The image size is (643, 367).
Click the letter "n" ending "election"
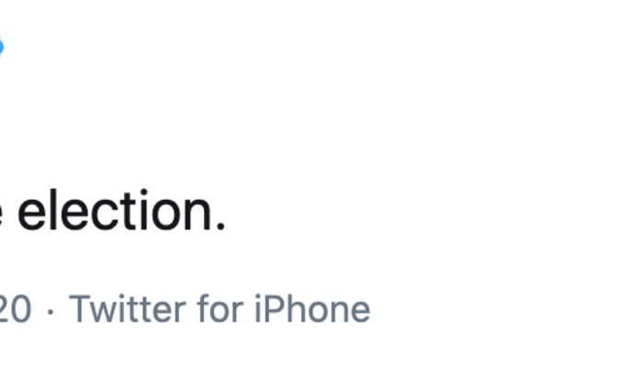[196, 214]
